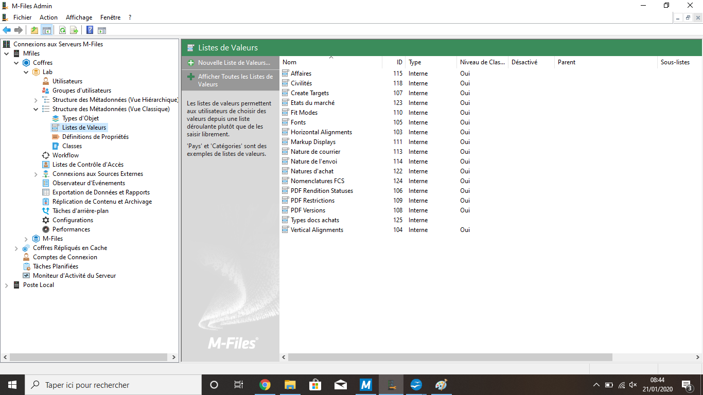
Task: Expand the M-Files vault node
Action: tap(26, 239)
